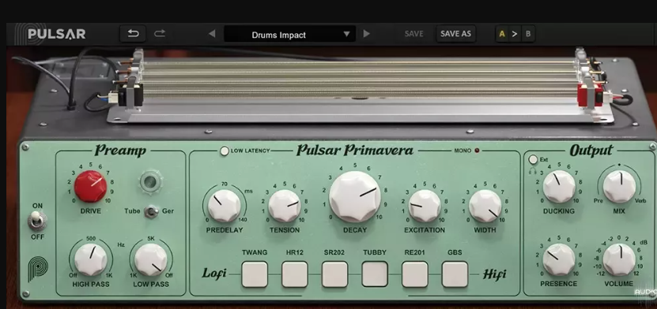Image resolution: width=657 pixels, height=309 pixels.
Task: Click the HIGH PASS knob
Action: (90, 259)
